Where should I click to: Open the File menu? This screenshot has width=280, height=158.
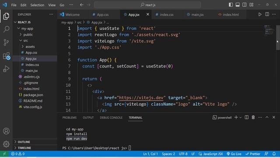pos(14,5)
